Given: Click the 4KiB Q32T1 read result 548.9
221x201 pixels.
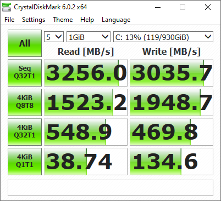Looking at the screenshot, I should (x=86, y=132).
